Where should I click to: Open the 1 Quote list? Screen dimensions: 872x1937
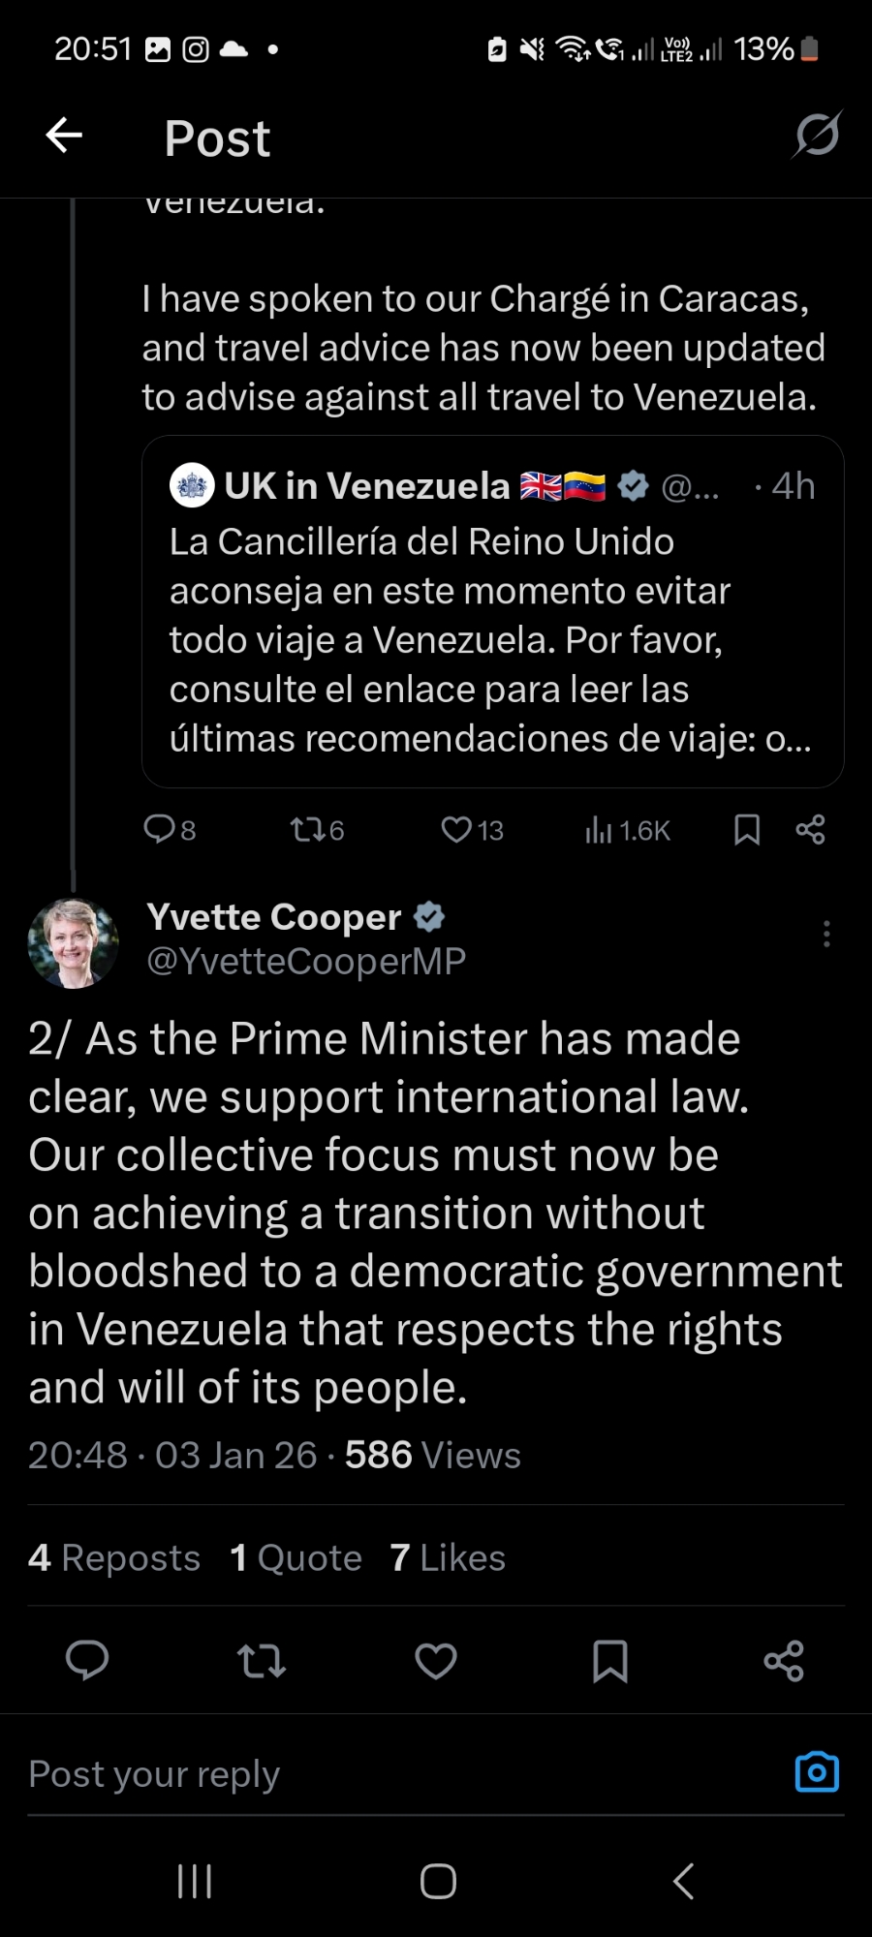[296, 1557]
